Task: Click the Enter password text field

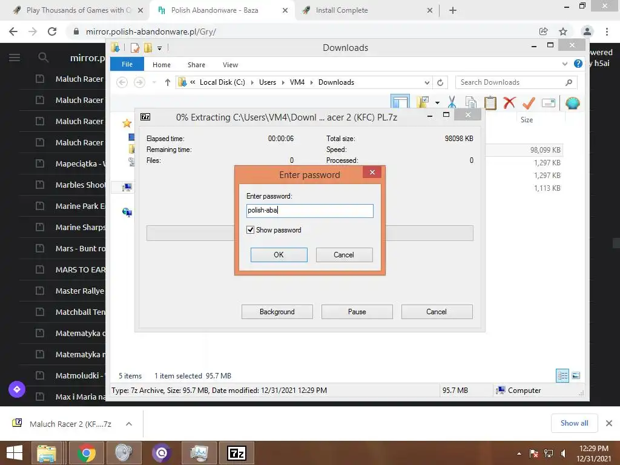Action: [309, 210]
